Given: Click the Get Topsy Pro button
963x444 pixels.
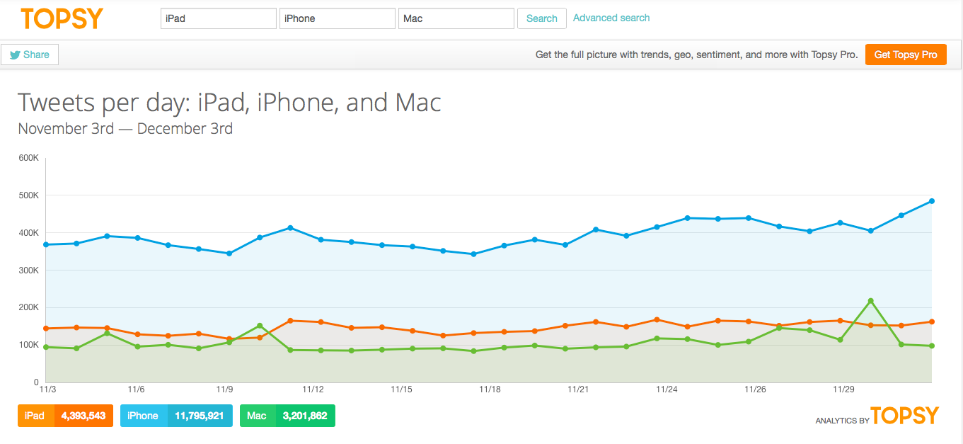Looking at the screenshot, I should pos(906,55).
